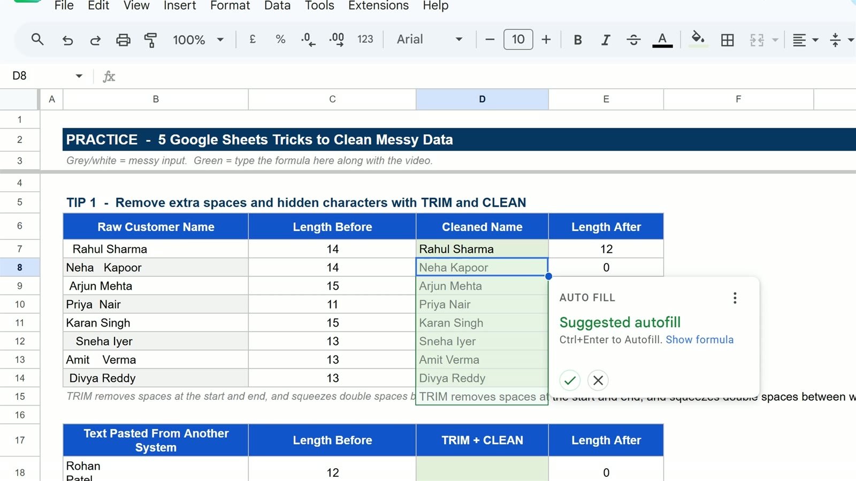Open the Arial font family dropdown
This screenshot has height=481, width=856.
pos(429,40)
